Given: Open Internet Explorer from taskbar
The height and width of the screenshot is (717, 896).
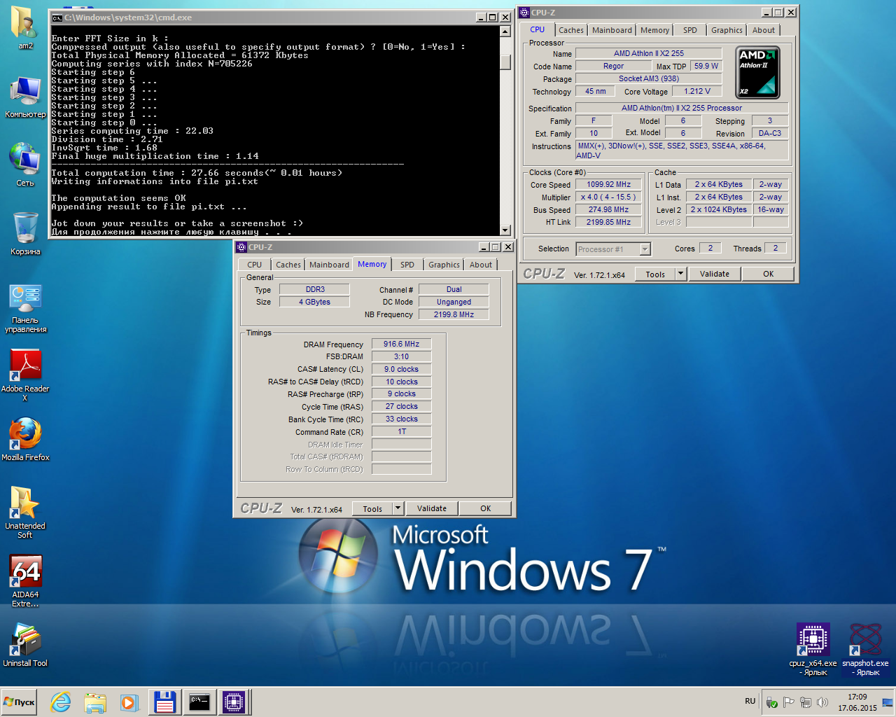Looking at the screenshot, I should [61, 702].
